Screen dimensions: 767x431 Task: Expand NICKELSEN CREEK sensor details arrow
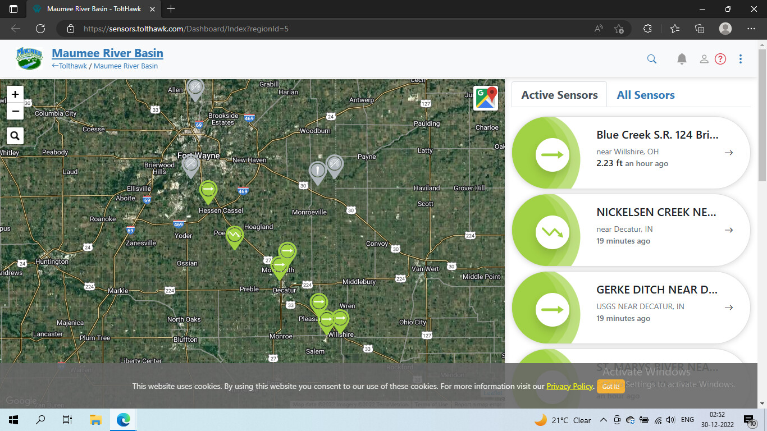tap(729, 230)
